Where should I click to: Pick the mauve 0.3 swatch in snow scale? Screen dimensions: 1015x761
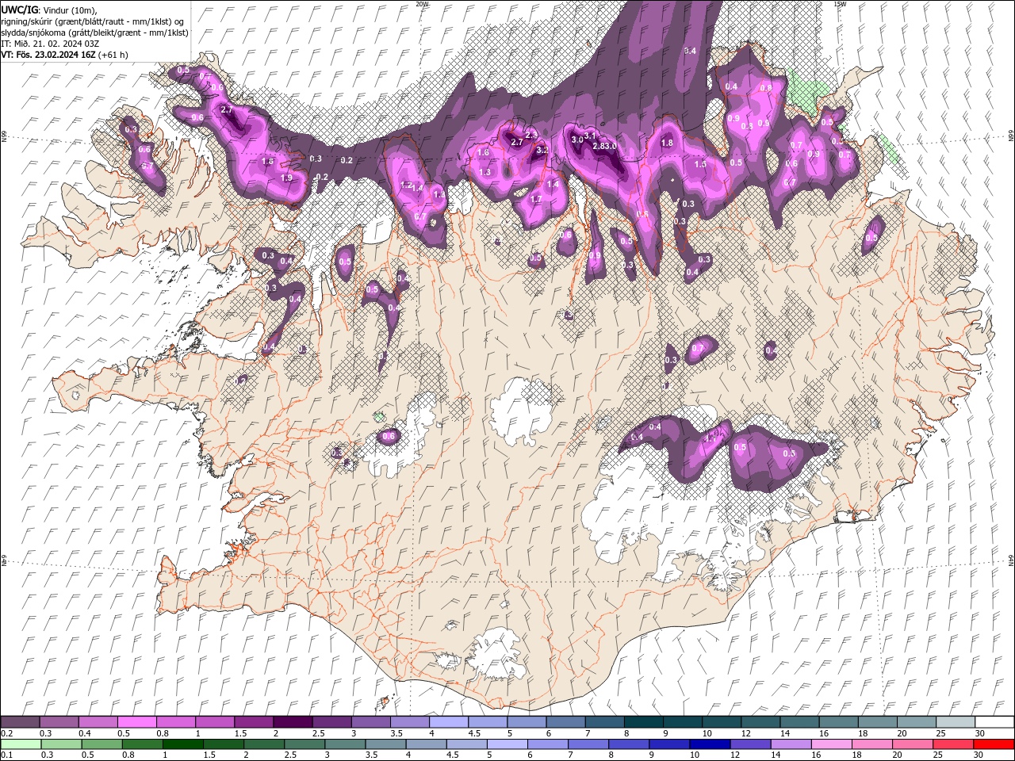(x=59, y=722)
